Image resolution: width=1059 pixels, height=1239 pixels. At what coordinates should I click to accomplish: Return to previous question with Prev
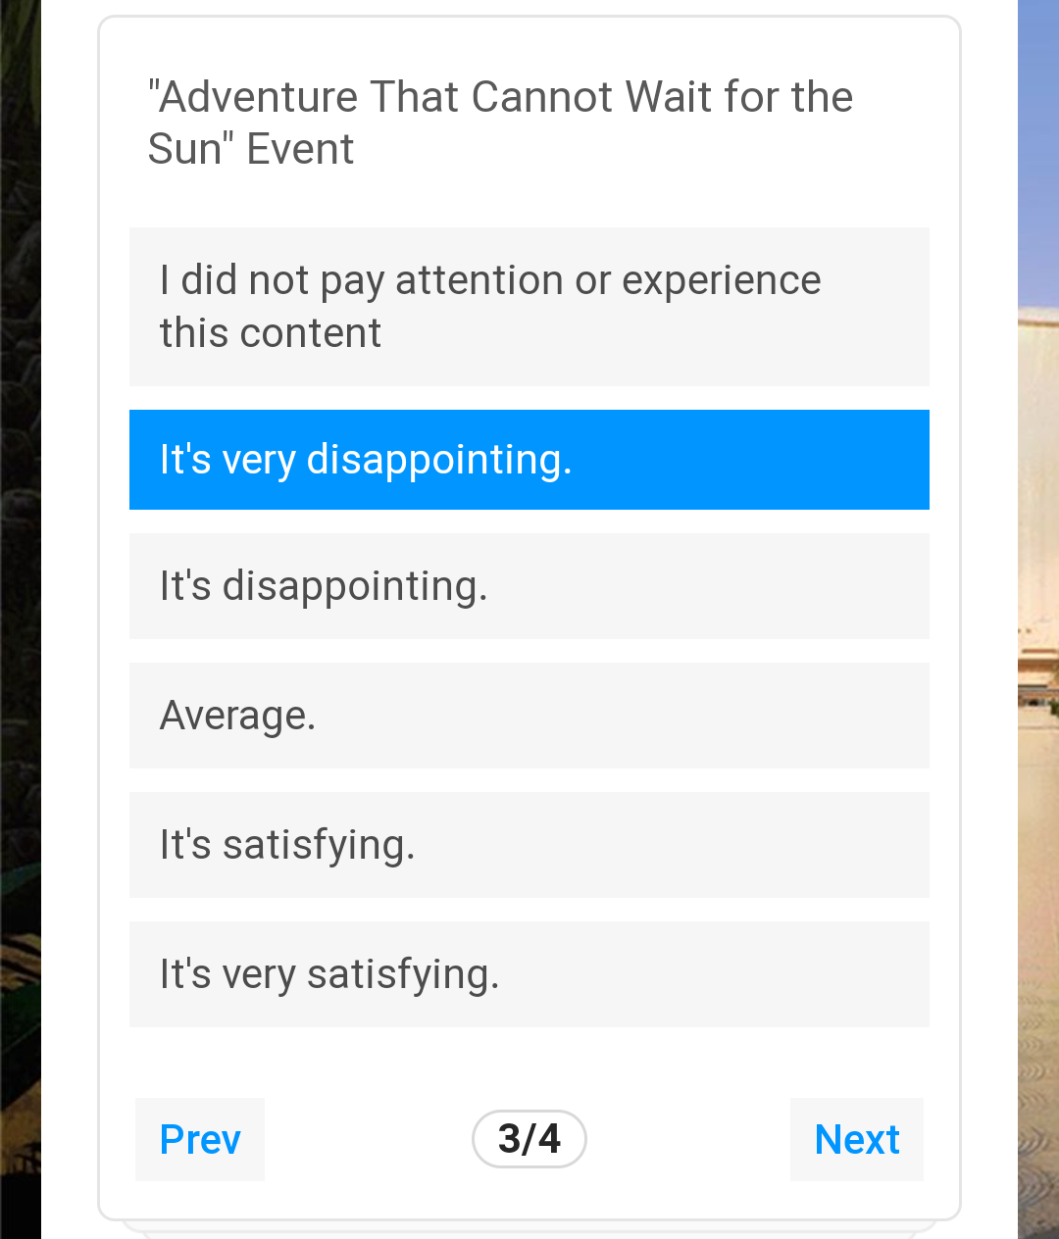200,1139
